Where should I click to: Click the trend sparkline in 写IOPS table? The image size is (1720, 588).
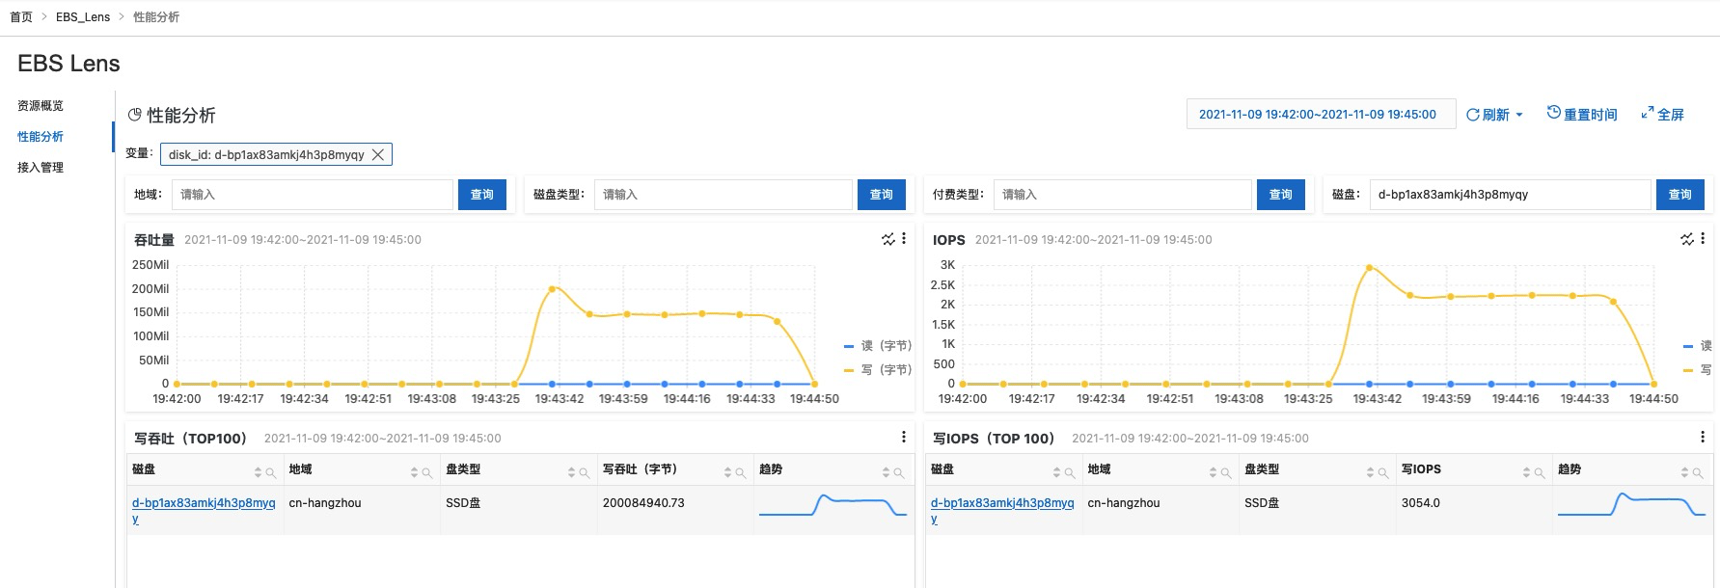pos(1631,505)
